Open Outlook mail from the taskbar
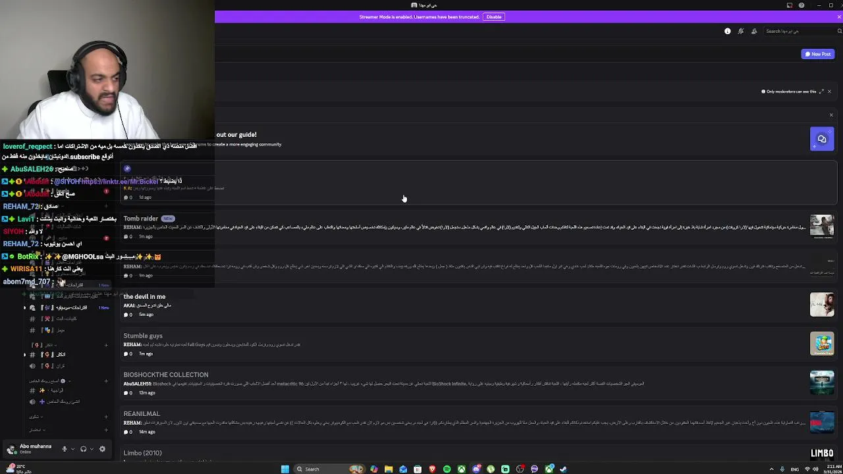The width and height of the screenshot is (843, 474). (x=403, y=469)
